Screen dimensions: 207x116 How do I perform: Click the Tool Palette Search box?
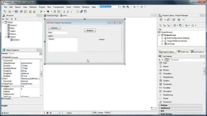pos(188,60)
